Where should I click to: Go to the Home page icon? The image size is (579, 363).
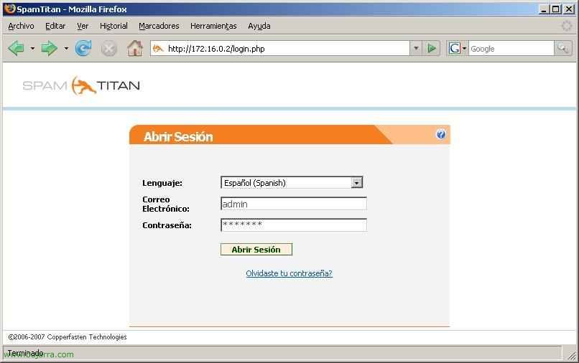(135, 48)
